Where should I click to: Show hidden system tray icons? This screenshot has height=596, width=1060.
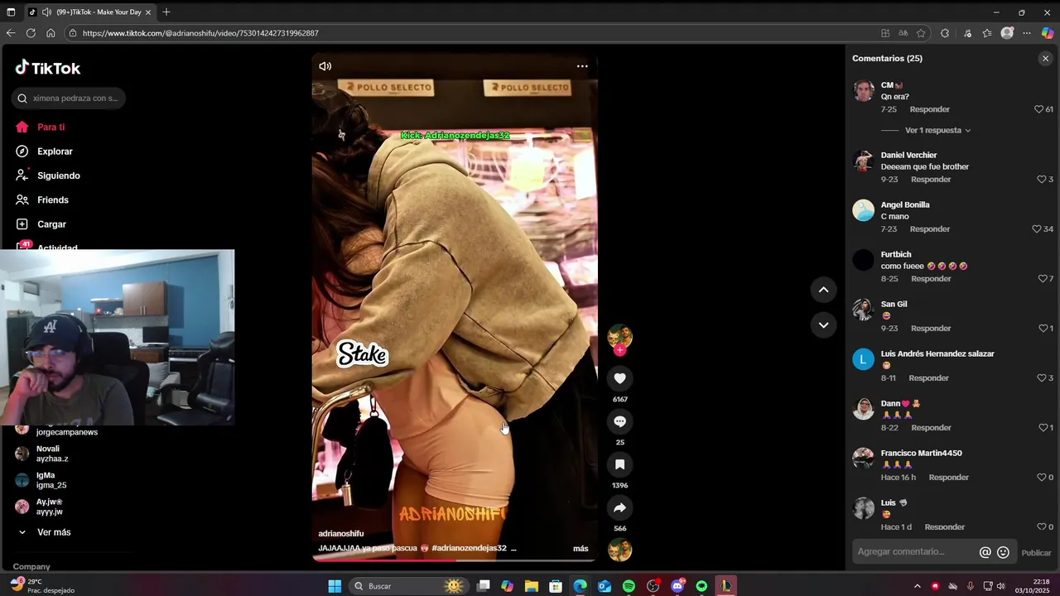(917, 586)
